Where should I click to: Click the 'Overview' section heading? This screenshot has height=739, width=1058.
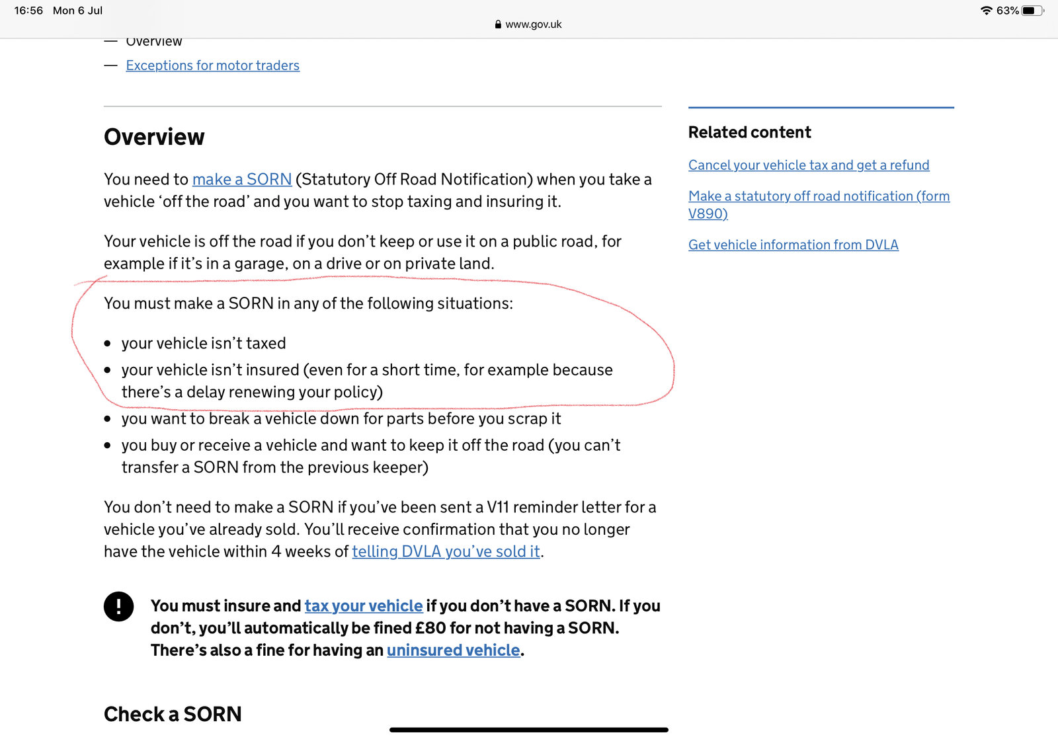(154, 137)
